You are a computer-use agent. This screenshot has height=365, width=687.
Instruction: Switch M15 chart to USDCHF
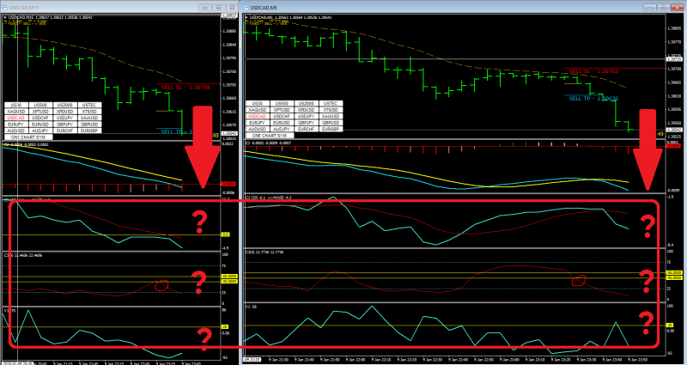pyautogui.click(x=40, y=118)
